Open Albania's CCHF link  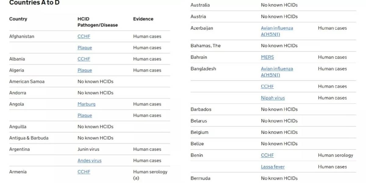click(x=84, y=59)
